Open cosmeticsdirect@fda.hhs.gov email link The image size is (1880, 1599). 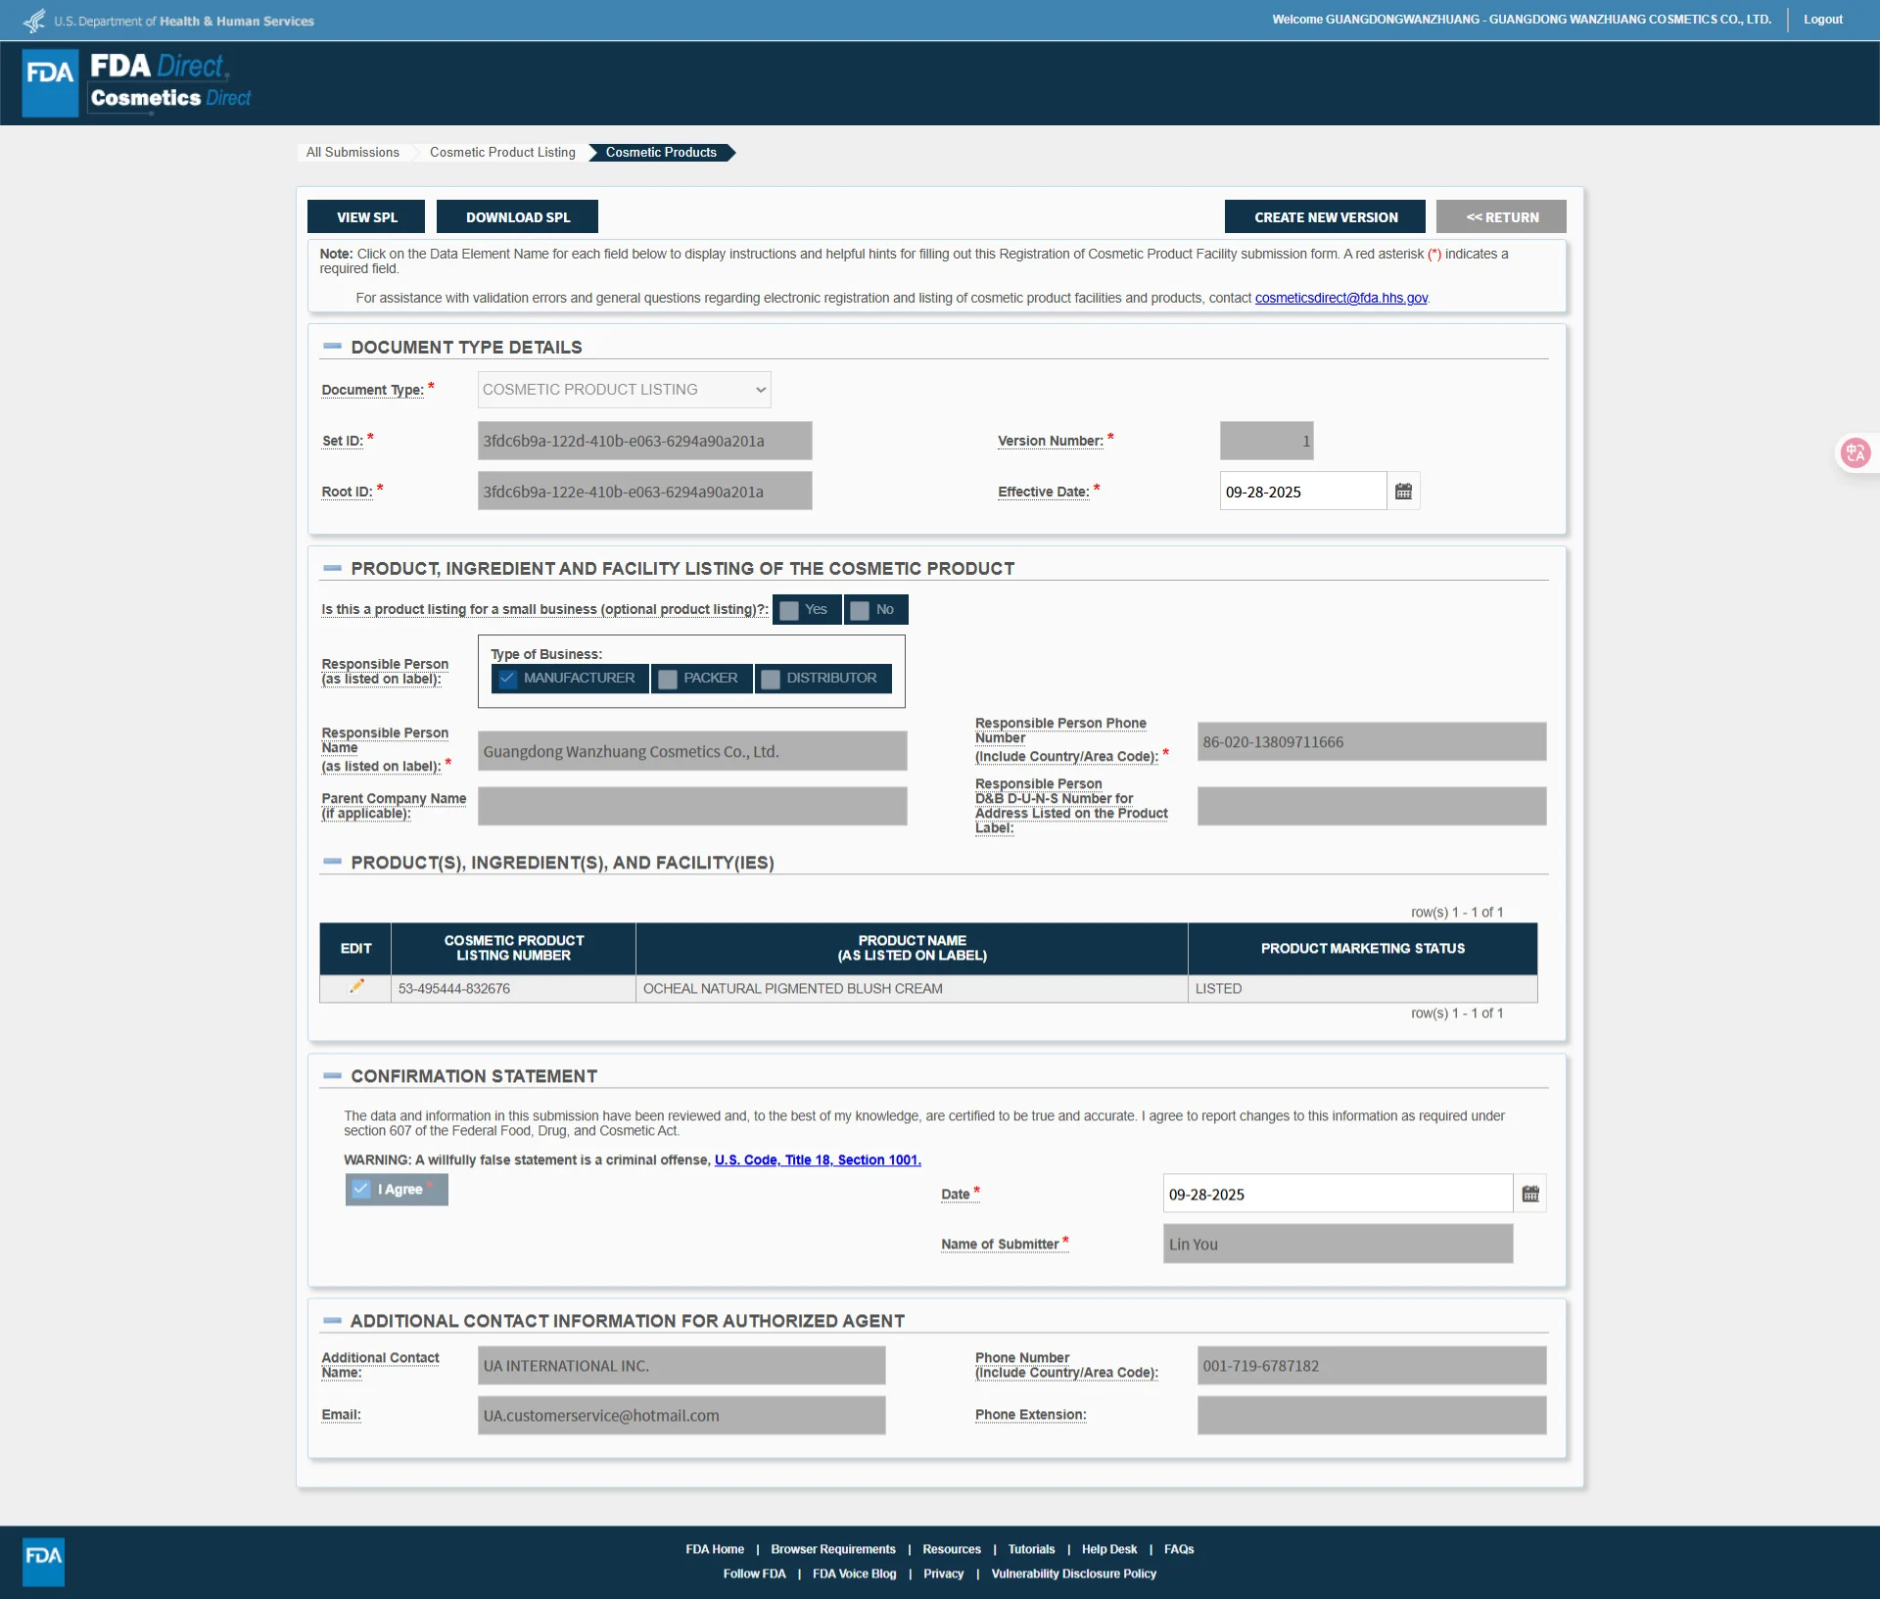(1340, 298)
